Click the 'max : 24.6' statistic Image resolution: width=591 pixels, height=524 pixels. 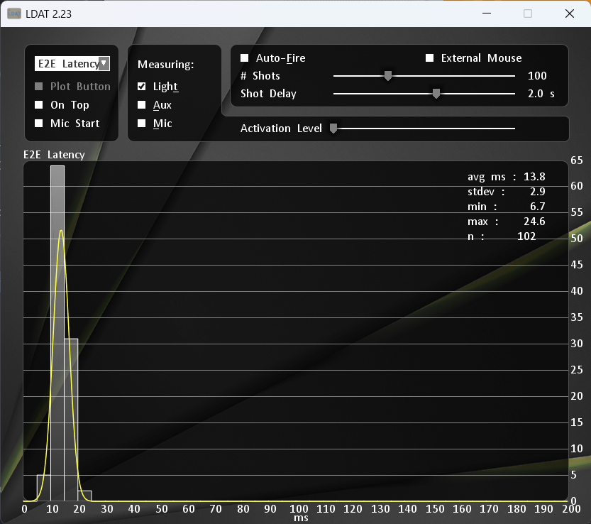point(506,222)
